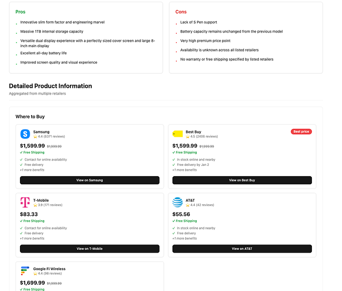The width and height of the screenshot is (342, 291).
Task: Click the star rating icon under AT&T
Action: tap(188, 205)
